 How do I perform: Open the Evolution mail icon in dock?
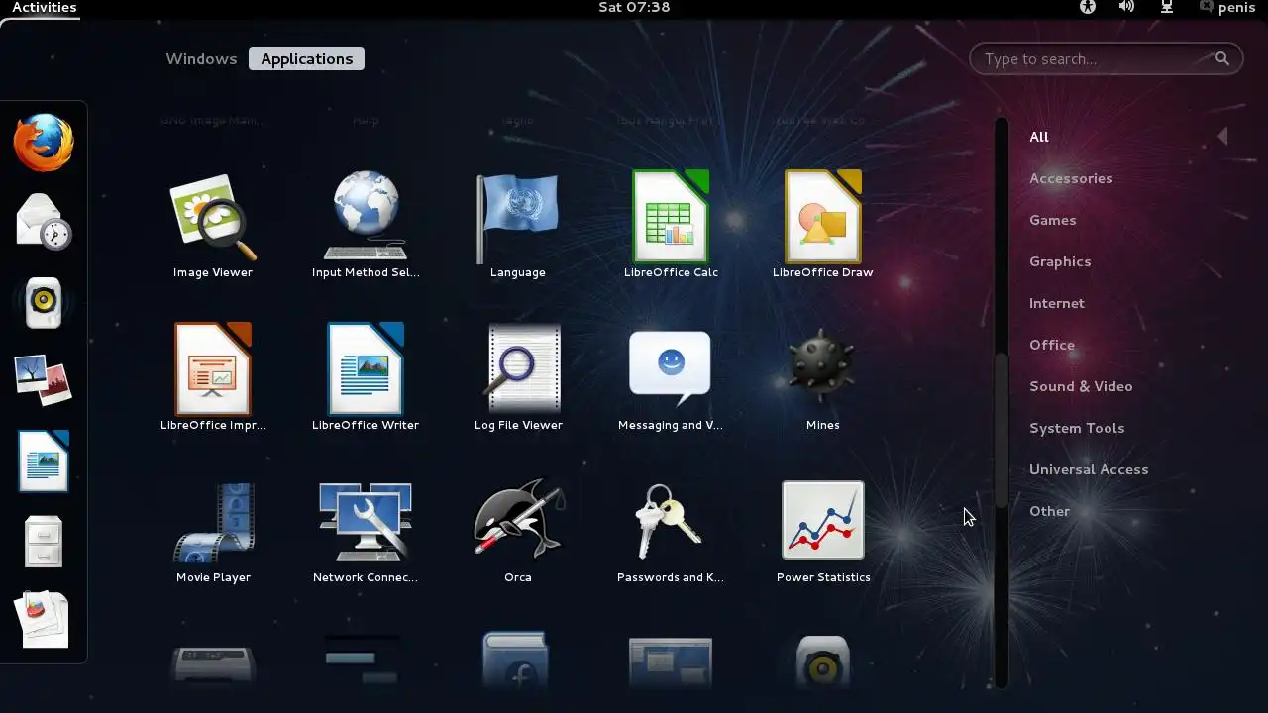coord(44,221)
